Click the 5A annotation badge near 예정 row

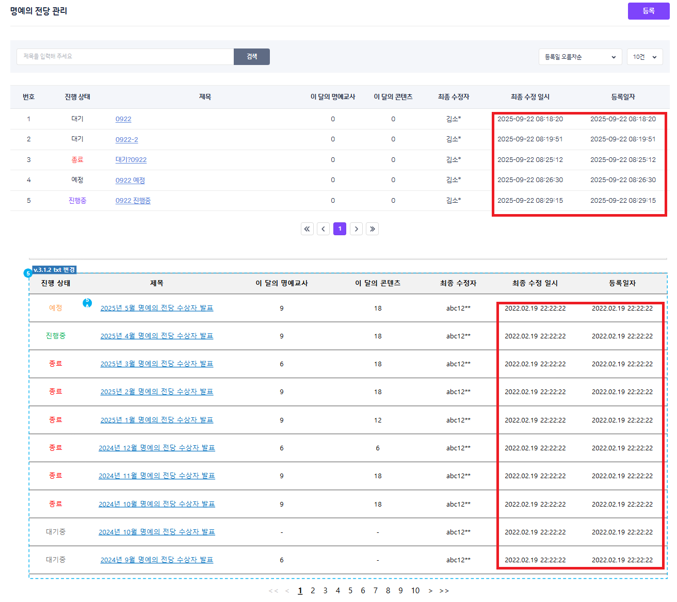tap(87, 303)
